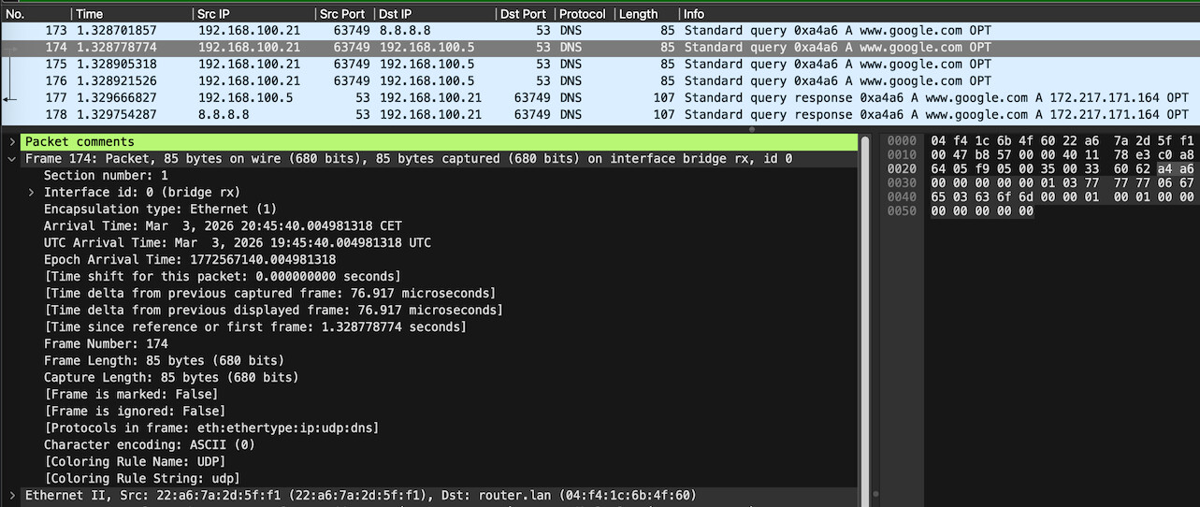
Task: Expand the Ethernet II section
Action: click(x=11, y=495)
